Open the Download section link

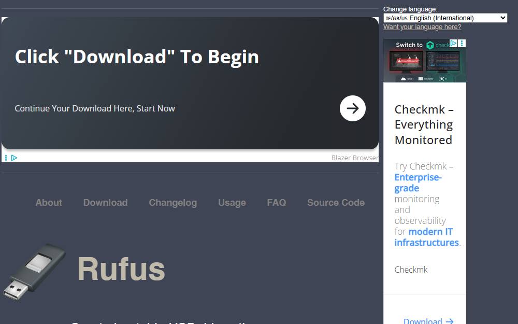coord(105,202)
